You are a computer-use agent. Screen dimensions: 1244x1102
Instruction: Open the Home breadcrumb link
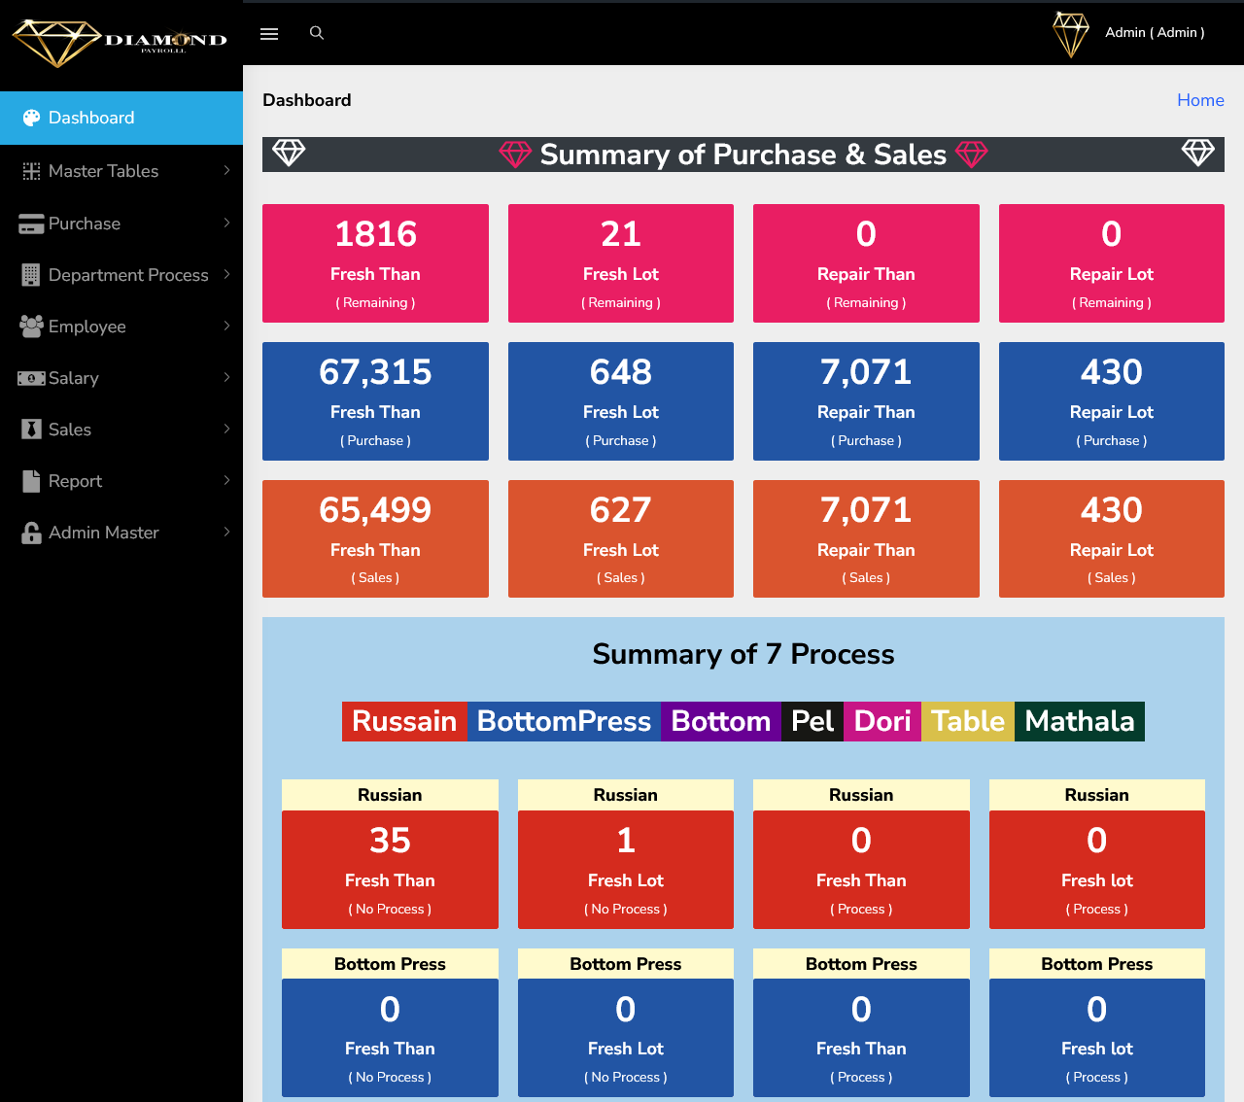coord(1200,100)
